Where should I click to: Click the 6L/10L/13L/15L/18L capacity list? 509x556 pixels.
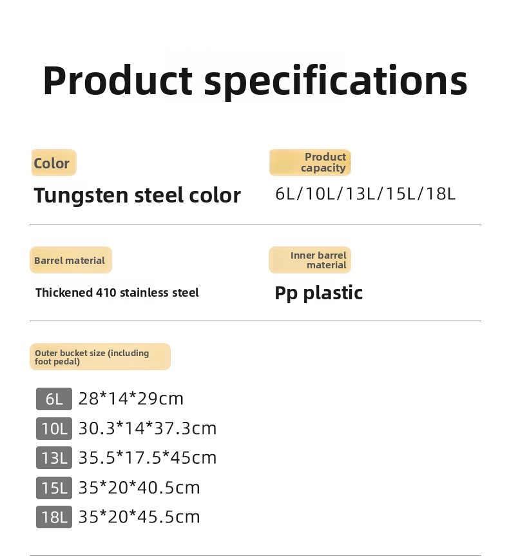[x=365, y=194]
